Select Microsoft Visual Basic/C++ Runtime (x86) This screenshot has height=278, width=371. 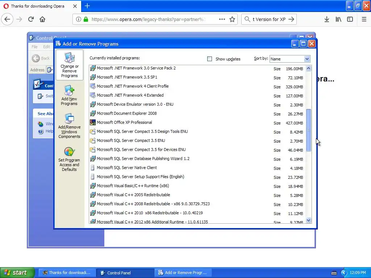[197, 186]
